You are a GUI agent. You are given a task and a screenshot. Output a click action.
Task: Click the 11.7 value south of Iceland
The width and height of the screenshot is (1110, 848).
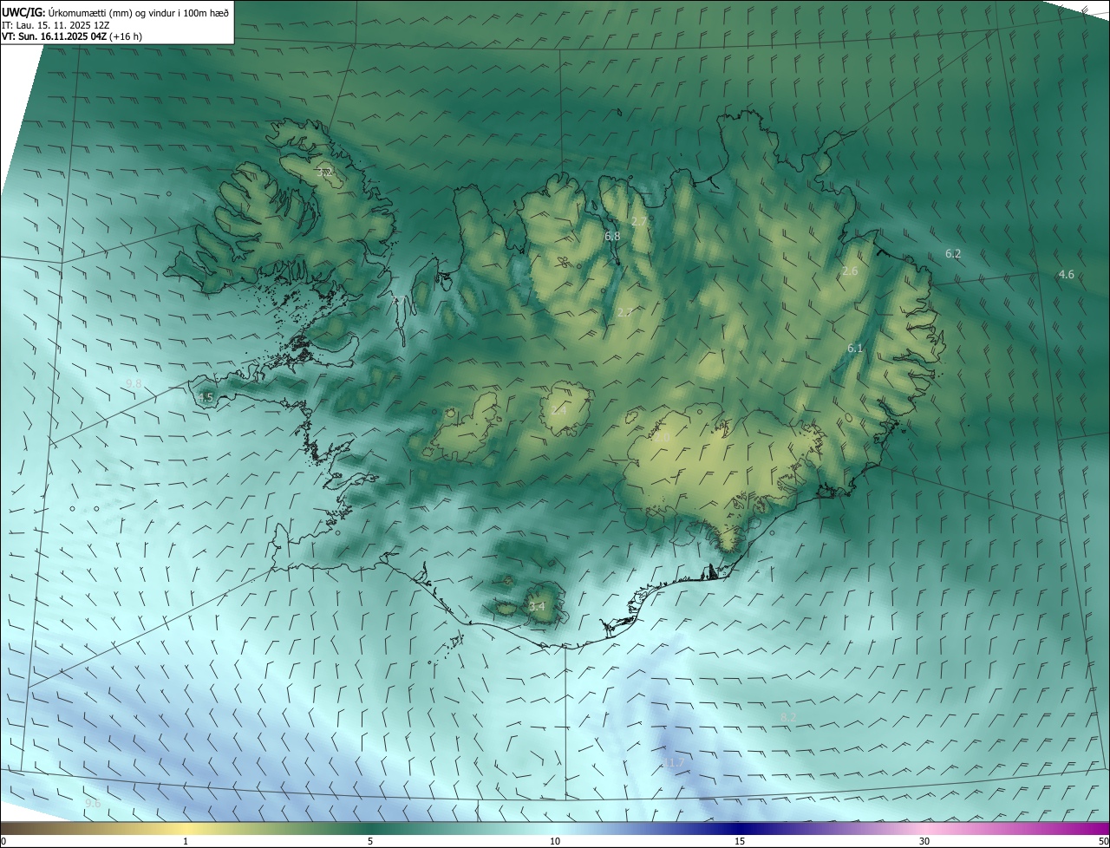(x=674, y=762)
